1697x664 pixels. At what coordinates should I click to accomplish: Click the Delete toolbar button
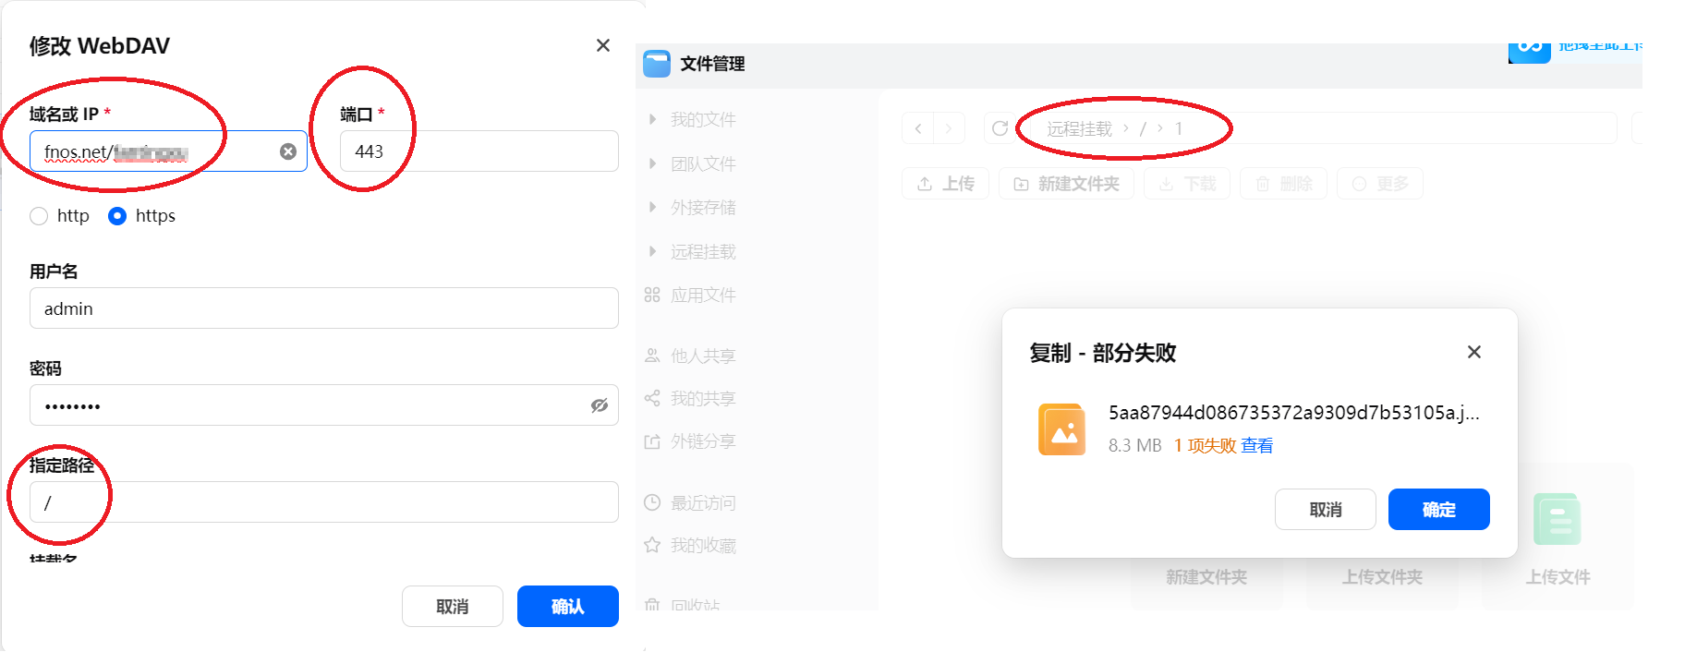tap(1283, 184)
